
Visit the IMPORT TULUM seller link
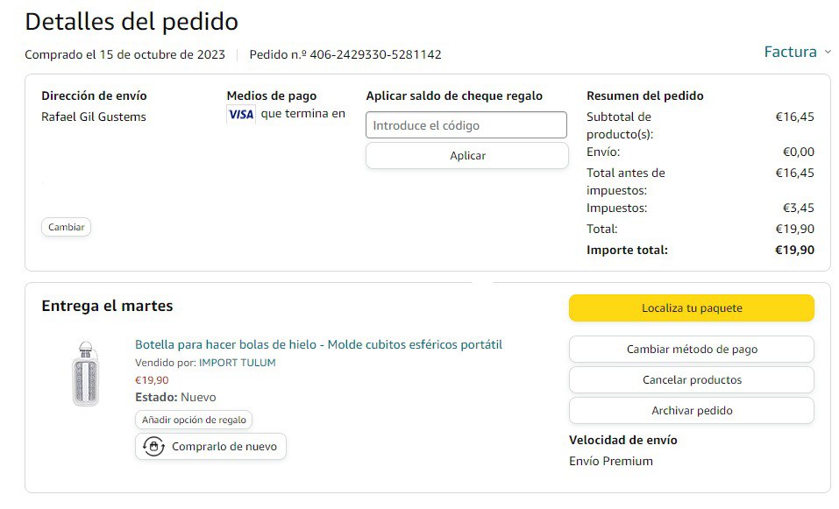pyautogui.click(x=237, y=363)
